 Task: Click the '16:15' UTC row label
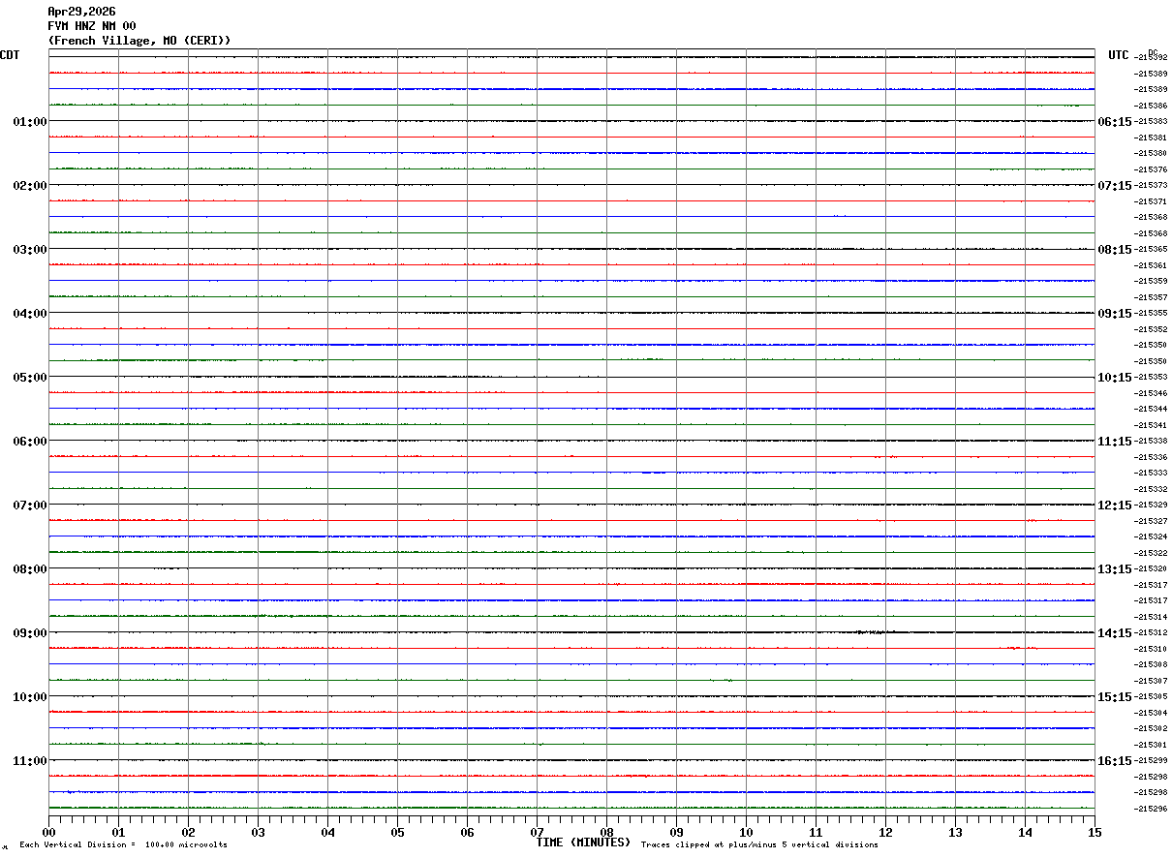click(1114, 761)
